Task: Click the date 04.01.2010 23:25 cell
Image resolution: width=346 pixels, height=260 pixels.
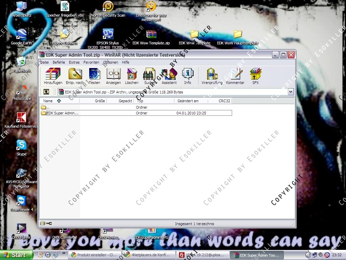Action: click(191, 113)
